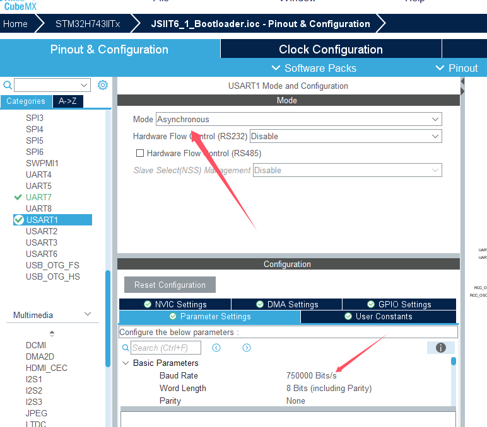Select UART5 peripheral

39,186
